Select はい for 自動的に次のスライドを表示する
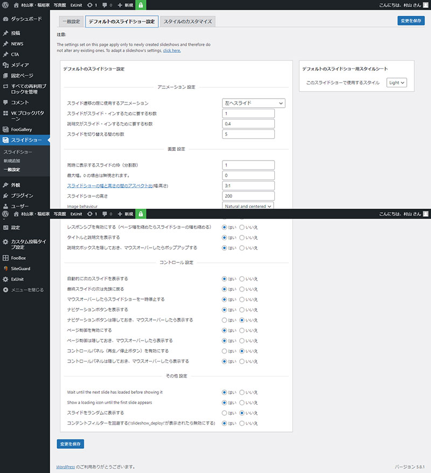Image resolution: width=431 pixels, height=473 pixels. 225,279
